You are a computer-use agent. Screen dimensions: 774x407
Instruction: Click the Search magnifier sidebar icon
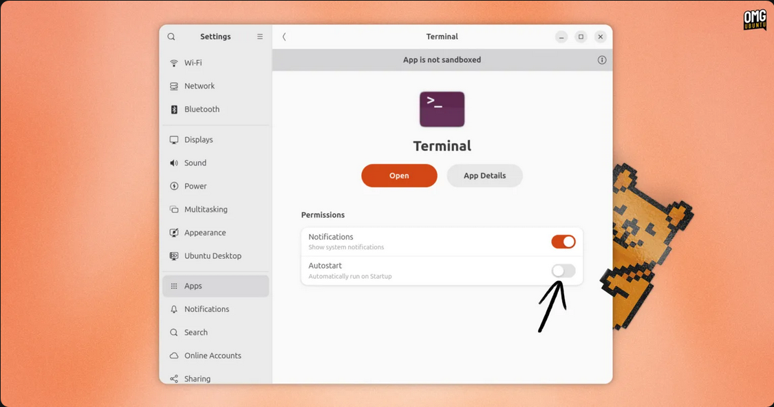174,333
